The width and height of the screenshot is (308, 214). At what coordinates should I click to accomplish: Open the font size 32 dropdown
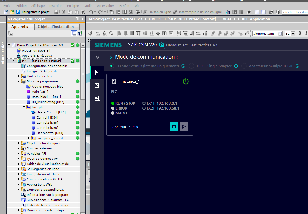tap(293, 34)
